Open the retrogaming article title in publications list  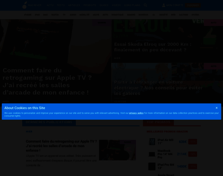(x=61, y=146)
